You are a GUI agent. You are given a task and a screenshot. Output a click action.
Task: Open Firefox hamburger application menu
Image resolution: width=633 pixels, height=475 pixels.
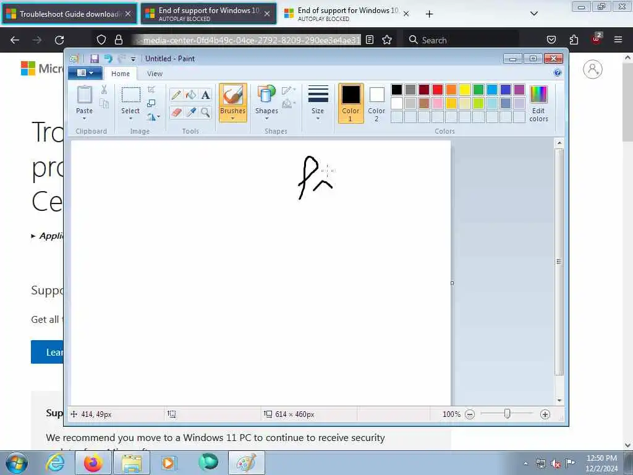[x=618, y=40]
